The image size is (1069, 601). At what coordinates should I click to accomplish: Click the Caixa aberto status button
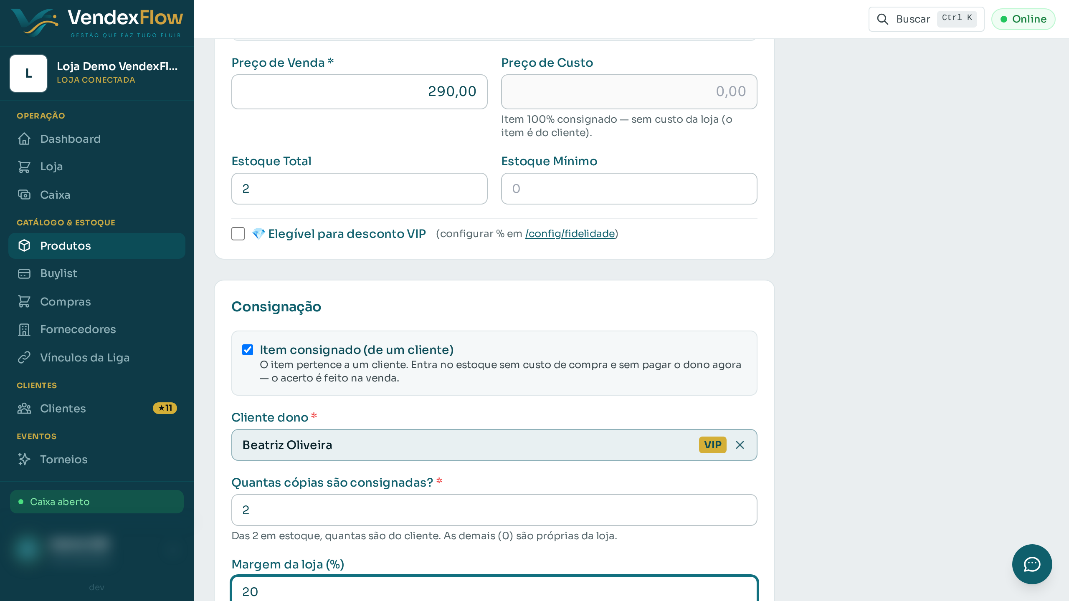click(x=97, y=502)
